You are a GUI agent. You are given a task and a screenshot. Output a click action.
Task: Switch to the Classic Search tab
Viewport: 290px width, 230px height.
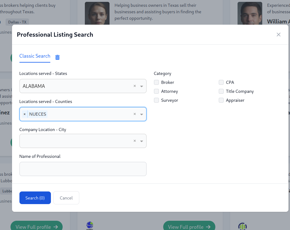(x=35, y=56)
